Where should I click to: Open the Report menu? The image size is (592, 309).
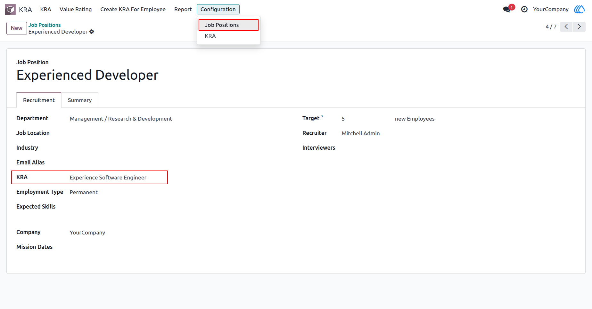point(183,9)
